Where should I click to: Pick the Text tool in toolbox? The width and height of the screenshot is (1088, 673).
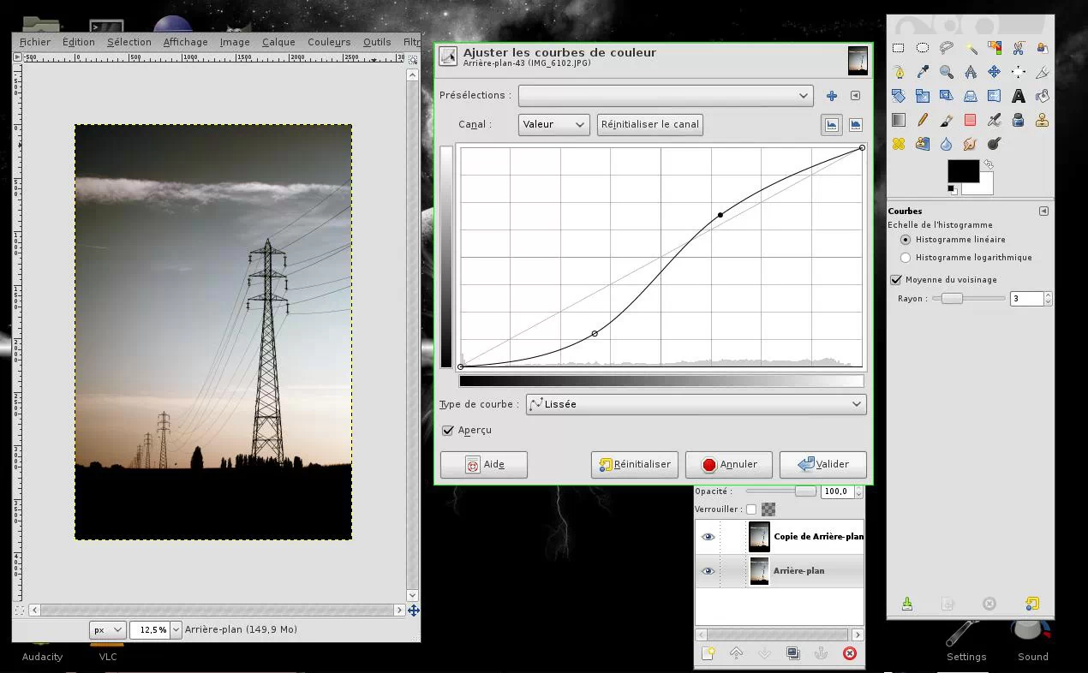pyautogui.click(x=1018, y=97)
